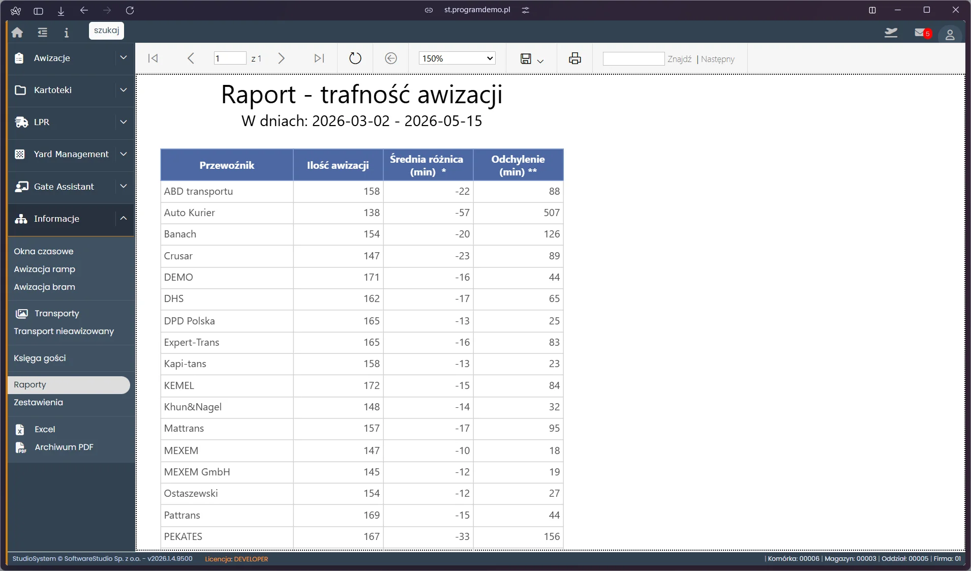The image size is (971, 571).
Task: Open Archiwum PDF link
Action: click(64, 447)
